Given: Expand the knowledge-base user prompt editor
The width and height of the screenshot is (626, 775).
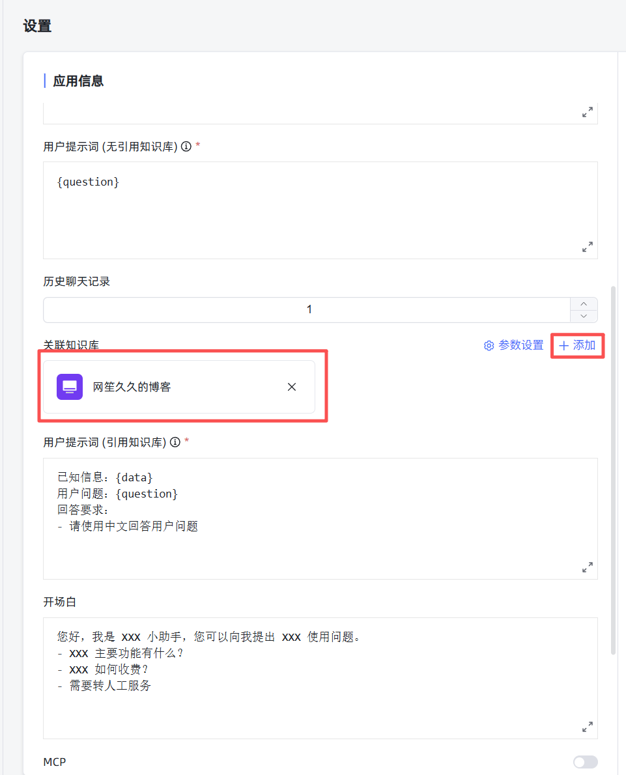Looking at the screenshot, I should click(587, 567).
